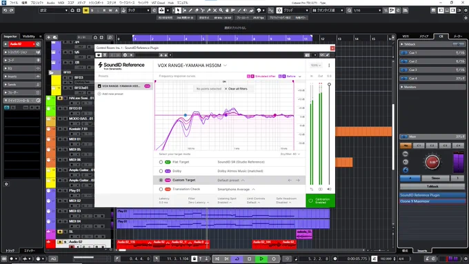The image size is (469, 264).
Task: Toggle the W write automation button
Action: [x=110, y=10]
